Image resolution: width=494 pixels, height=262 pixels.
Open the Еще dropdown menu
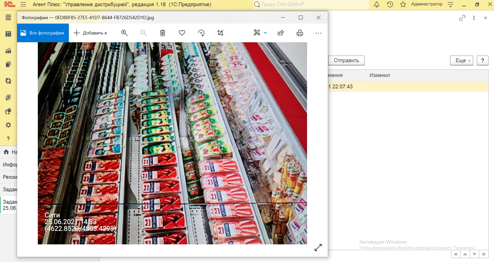point(462,60)
